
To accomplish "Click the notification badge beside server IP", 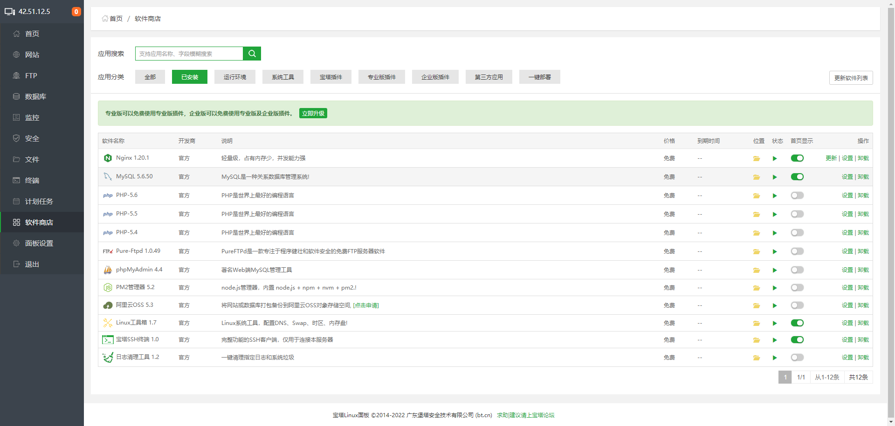I will pos(76,12).
